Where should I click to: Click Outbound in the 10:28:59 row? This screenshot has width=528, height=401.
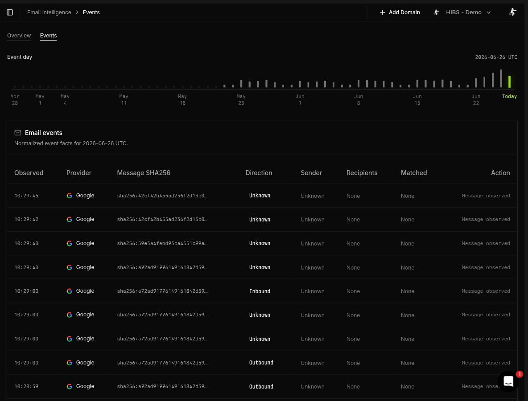(x=261, y=387)
